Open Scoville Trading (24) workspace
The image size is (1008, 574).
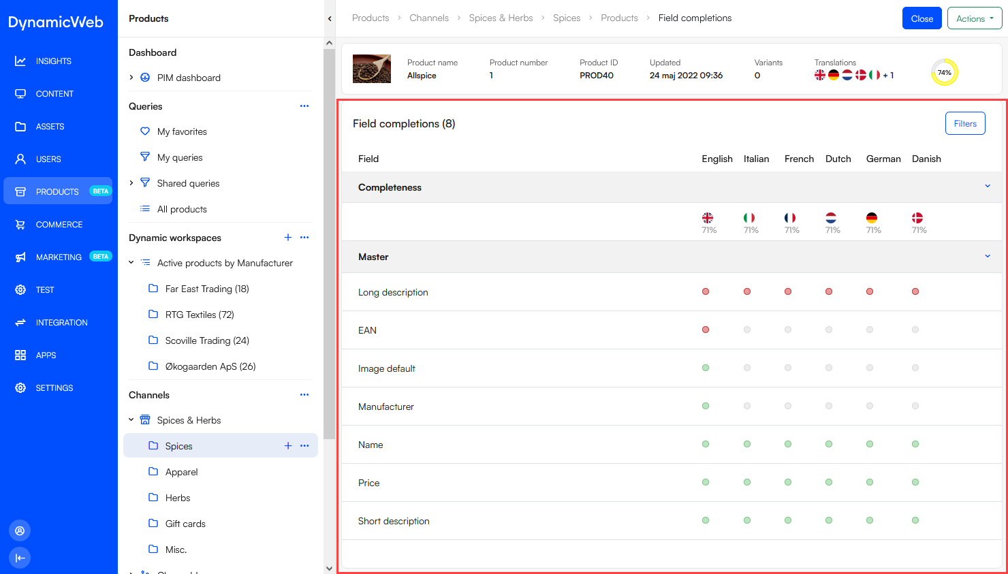click(207, 340)
